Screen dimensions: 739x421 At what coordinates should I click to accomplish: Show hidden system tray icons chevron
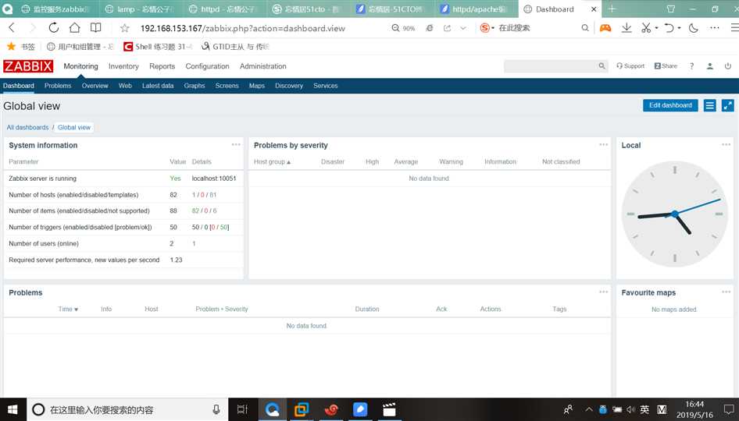pos(589,409)
